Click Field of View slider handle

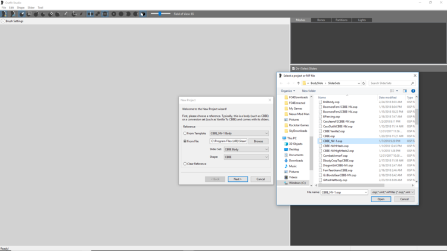pyautogui.click(x=160, y=13)
